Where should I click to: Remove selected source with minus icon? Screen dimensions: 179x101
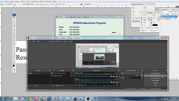tap(55, 85)
